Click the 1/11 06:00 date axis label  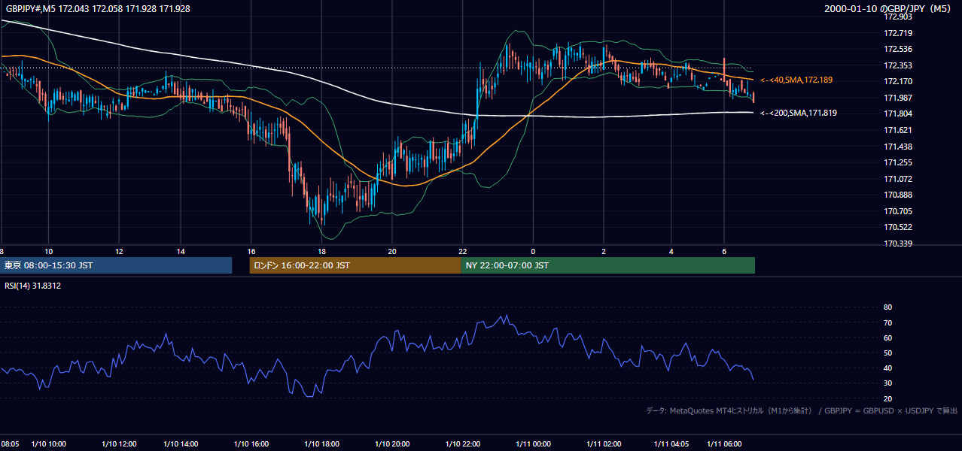click(x=725, y=444)
